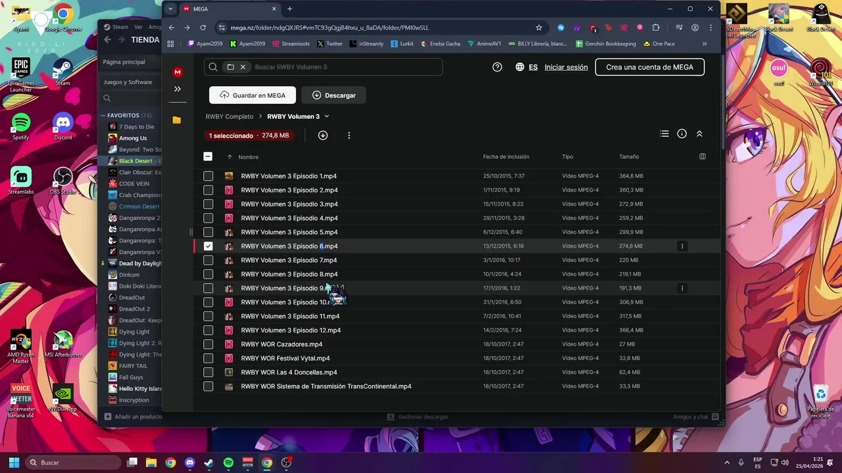This screenshot has width=842, height=473.
Task: Open the Chrome extensions puzzle icon
Action: [x=656, y=28]
